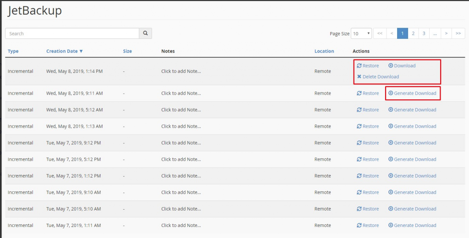Sort table by Location column header
The width and height of the screenshot is (469, 238).
[324, 51]
